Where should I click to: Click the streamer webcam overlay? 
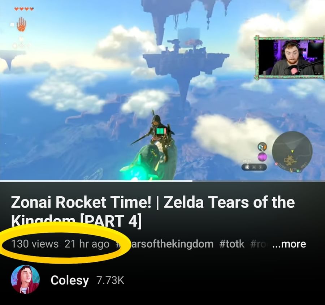pos(290,57)
